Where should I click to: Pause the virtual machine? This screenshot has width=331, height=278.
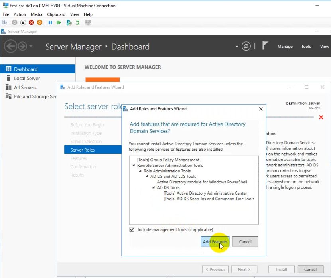click(50, 22)
